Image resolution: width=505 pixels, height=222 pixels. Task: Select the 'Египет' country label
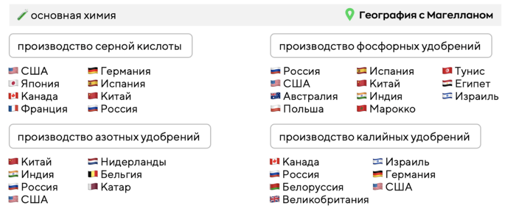[x=472, y=84]
